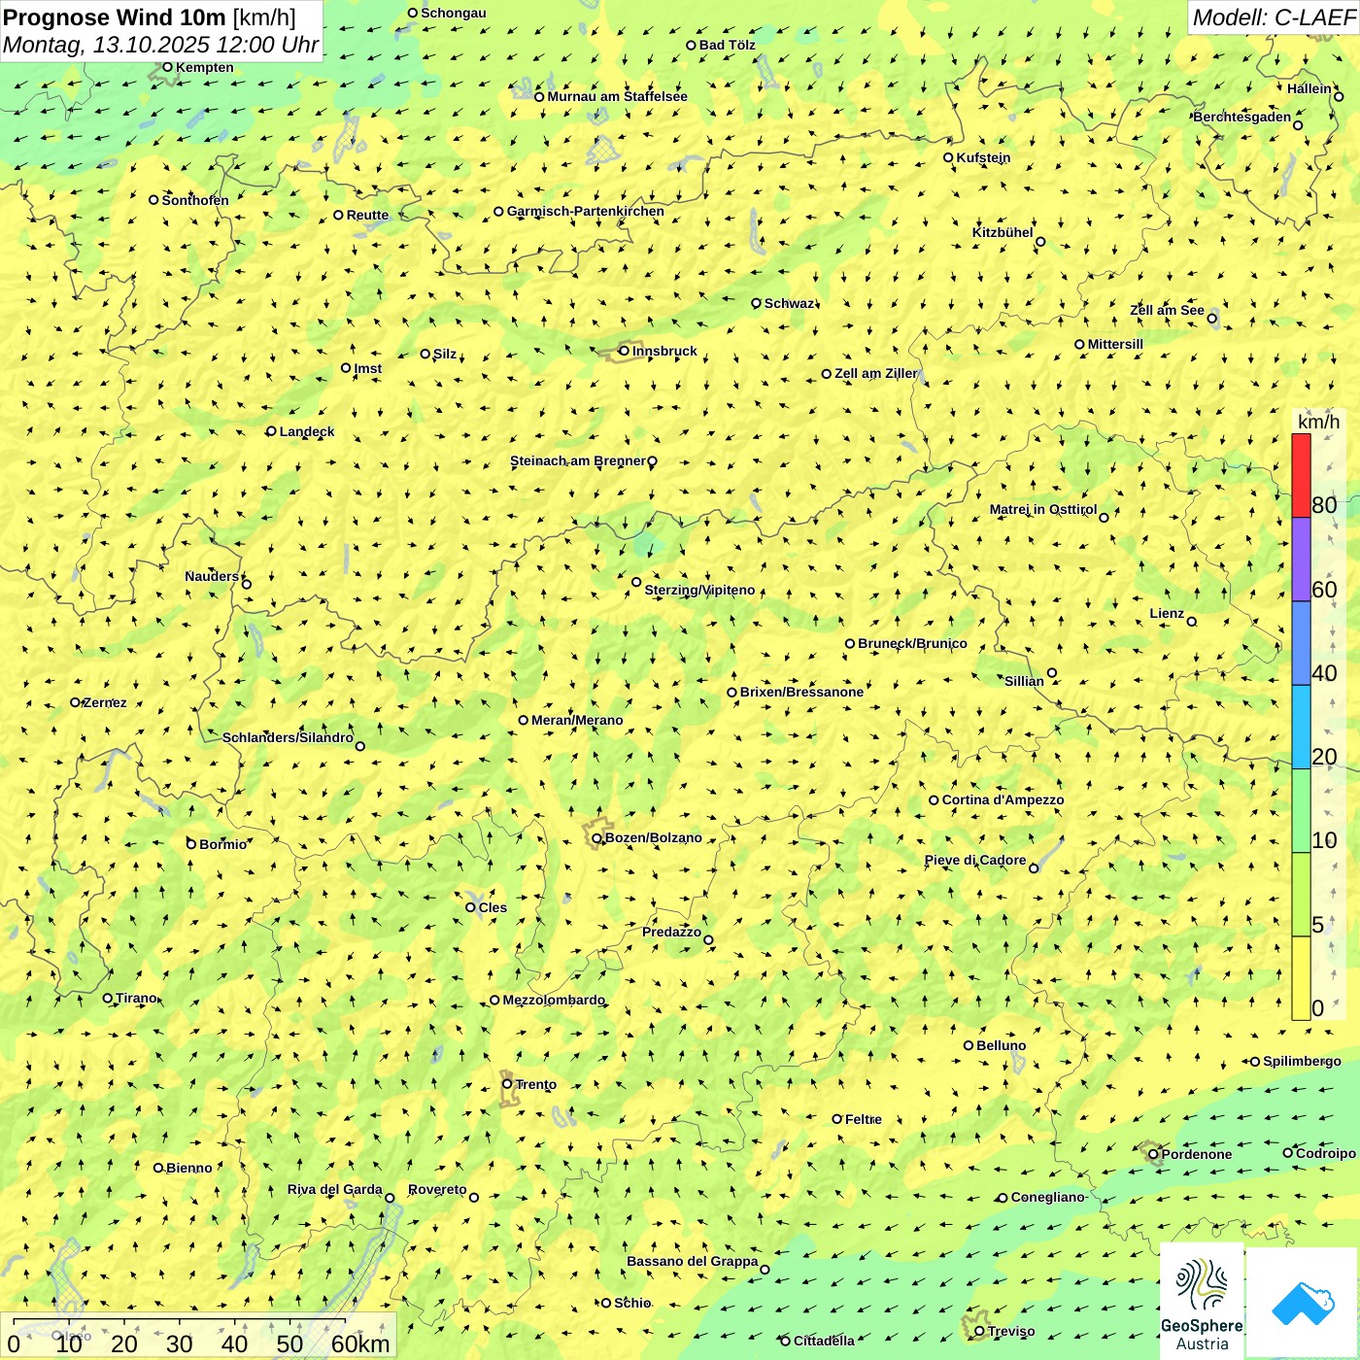
Task: Click the 'Schlanders/Silandro' label
Action: [288, 737]
